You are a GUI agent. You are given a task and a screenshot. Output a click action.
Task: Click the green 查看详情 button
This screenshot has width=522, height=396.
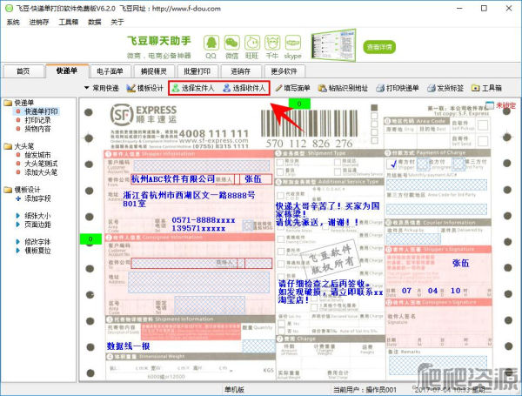click(x=379, y=47)
